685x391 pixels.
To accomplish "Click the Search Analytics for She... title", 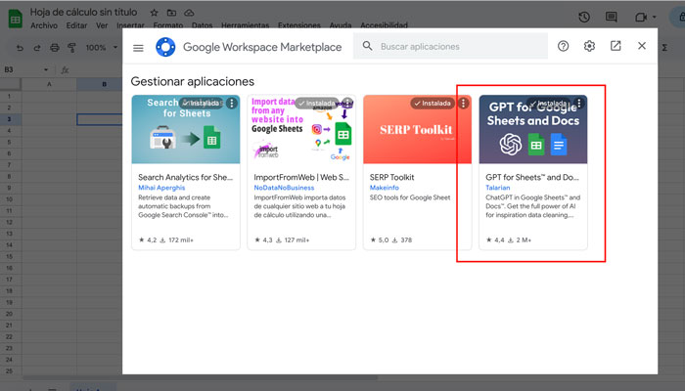I will [186, 177].
